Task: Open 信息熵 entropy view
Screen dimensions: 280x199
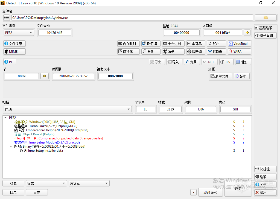Action: coord(196,52)
